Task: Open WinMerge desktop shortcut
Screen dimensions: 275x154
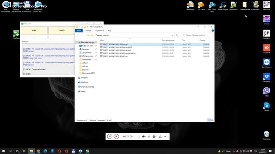Action: pyautogui.click(x=190, y=6)
